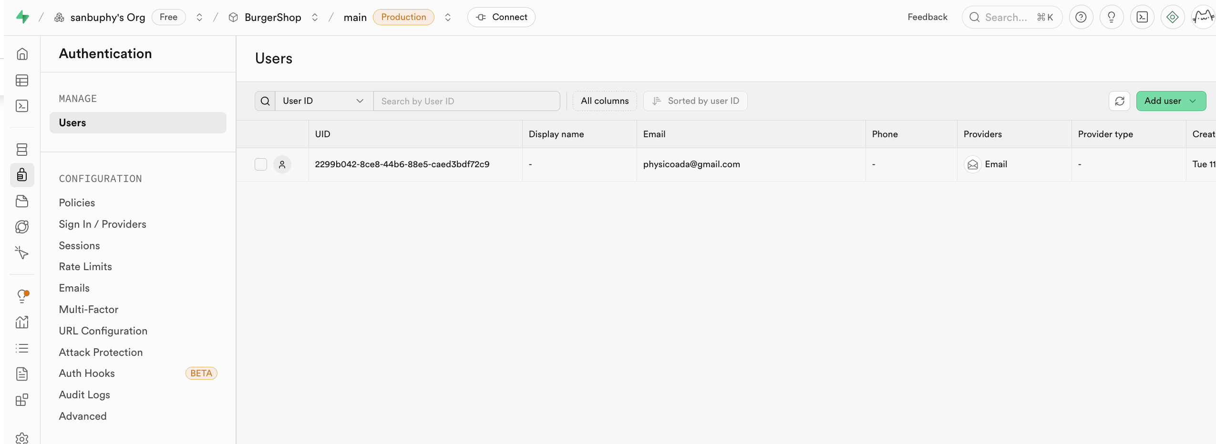Viewport: 1216px width, 444px height.
Task: Open the SQL Editor sidebar icon
Action: pyautogui.click(x=22, y=106)
